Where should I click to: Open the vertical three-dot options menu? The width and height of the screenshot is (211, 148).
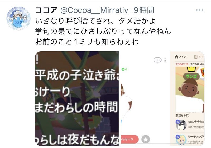pyautogui.click(x=165, y=60)
